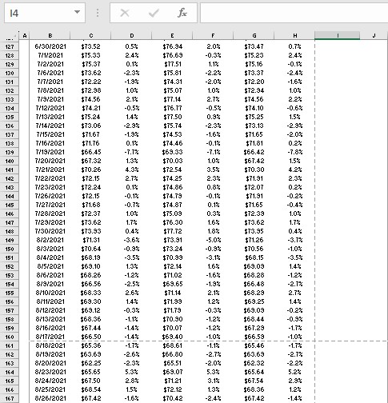Click cell showing $66.45

[91, 152]
